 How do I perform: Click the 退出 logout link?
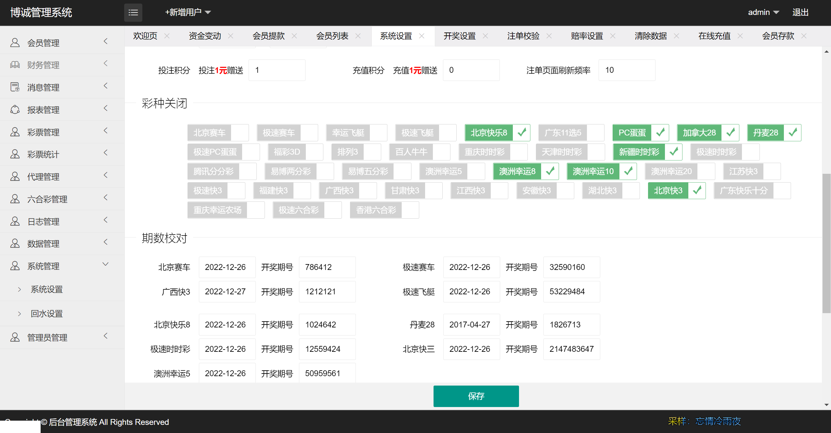point(800,12)
